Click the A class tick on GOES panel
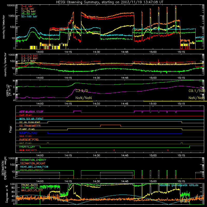 (14, 100)
